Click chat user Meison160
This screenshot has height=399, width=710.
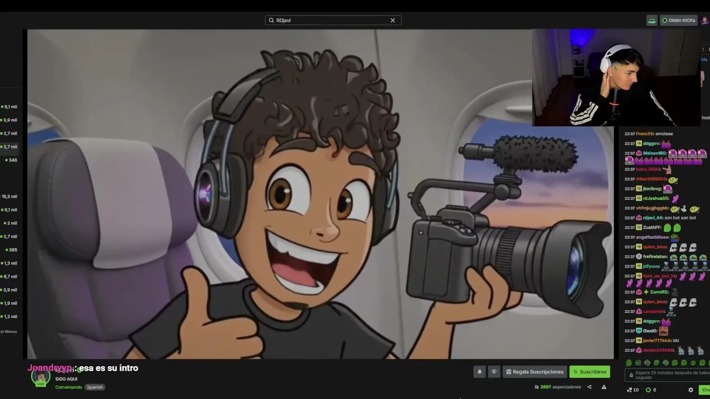655,153
